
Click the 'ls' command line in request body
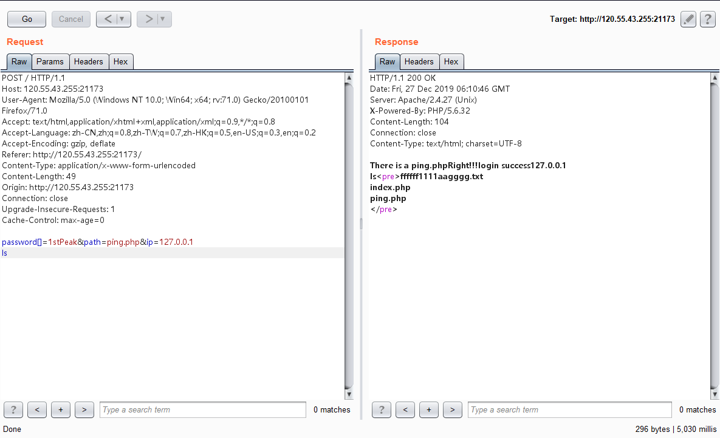coord(5,253)
